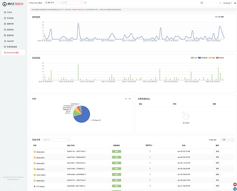Toggle the Severe legend in risk level chart

pos(220,58)
